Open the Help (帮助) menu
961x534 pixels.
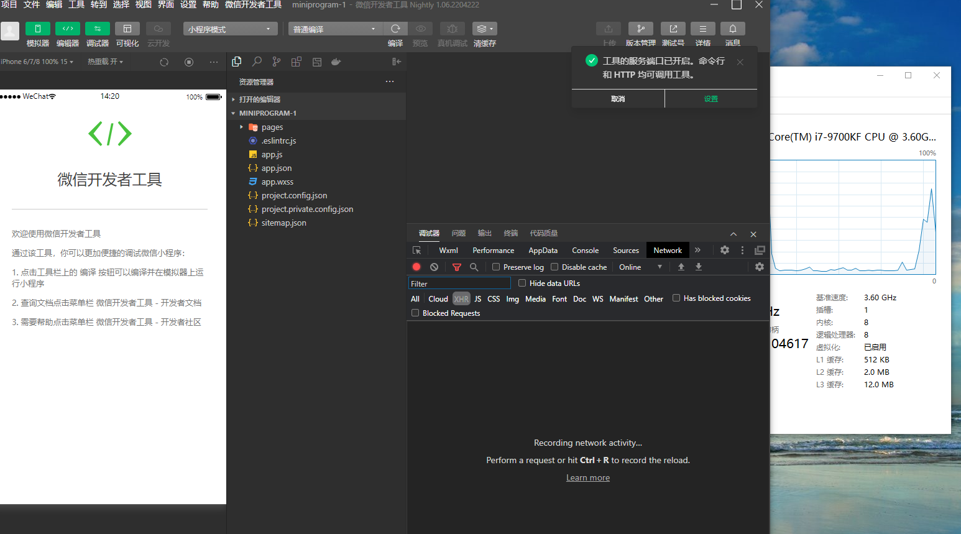point(211,4)
